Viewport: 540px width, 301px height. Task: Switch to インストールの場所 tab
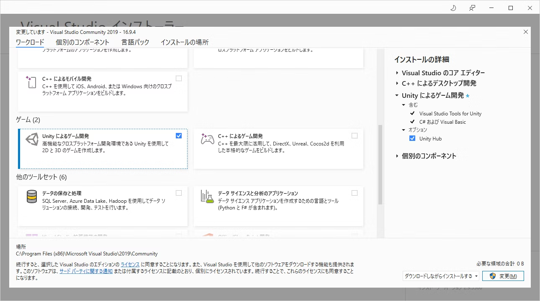click(185, 42)
